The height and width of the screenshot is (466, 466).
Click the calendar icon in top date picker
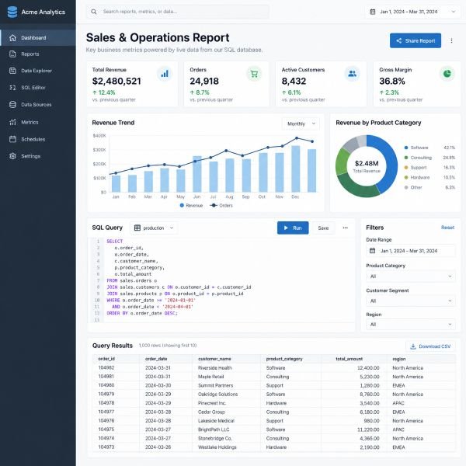tap(372, 12)
